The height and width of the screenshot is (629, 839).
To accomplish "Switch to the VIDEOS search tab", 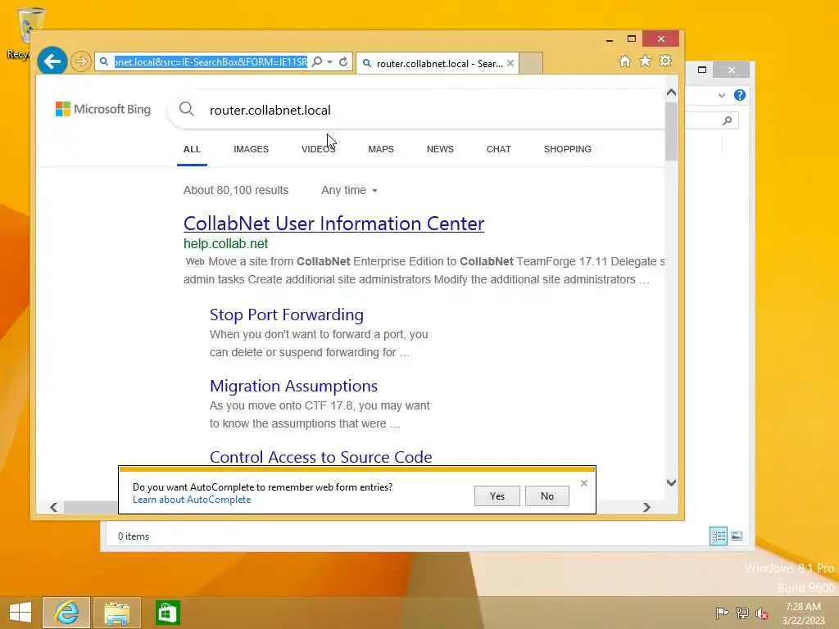I will (x=319, y=149).
